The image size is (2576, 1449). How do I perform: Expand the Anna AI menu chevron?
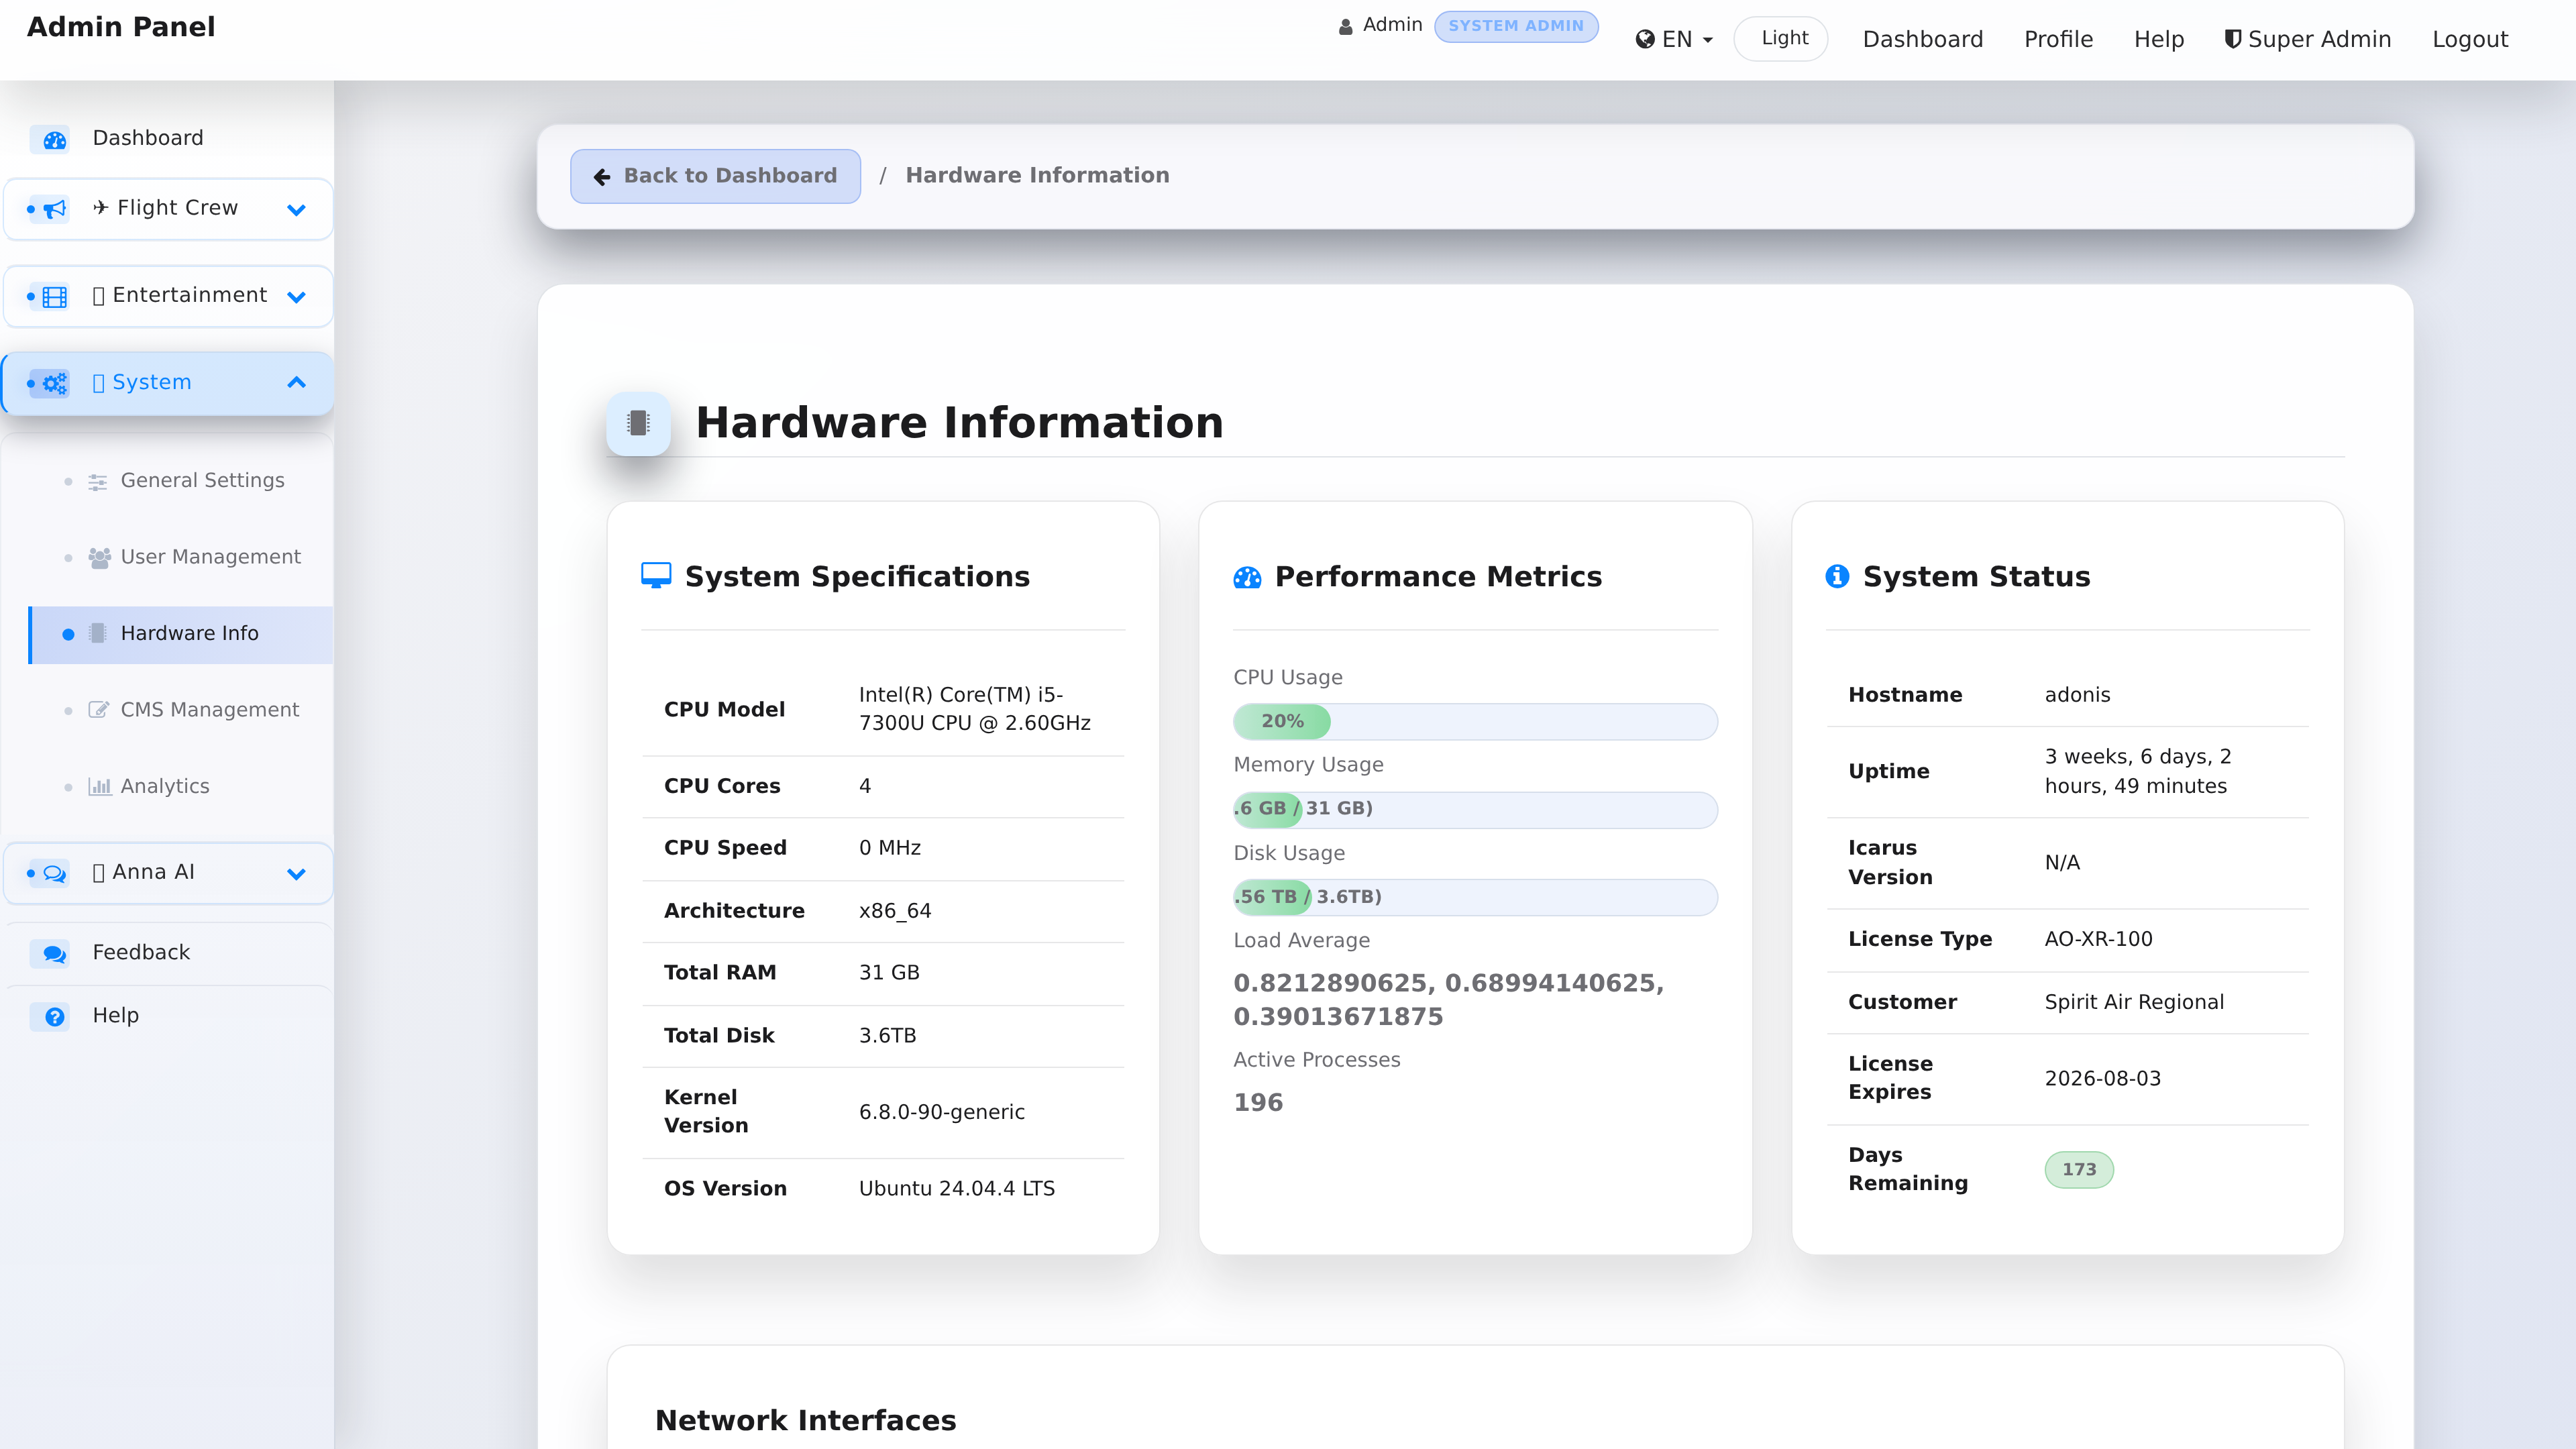296,874
